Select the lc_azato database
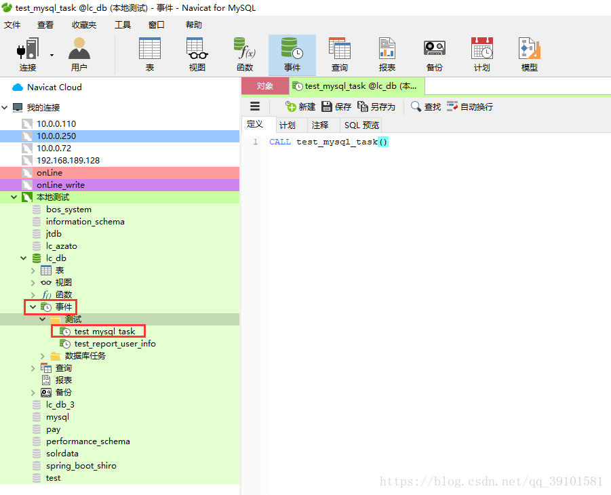The width and height of the screenshot is (611, 495). tap(62, 246)
